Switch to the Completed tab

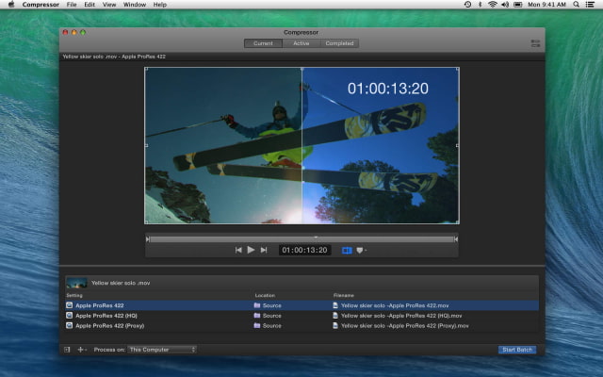pyautogui.click(x=338, y=43)
